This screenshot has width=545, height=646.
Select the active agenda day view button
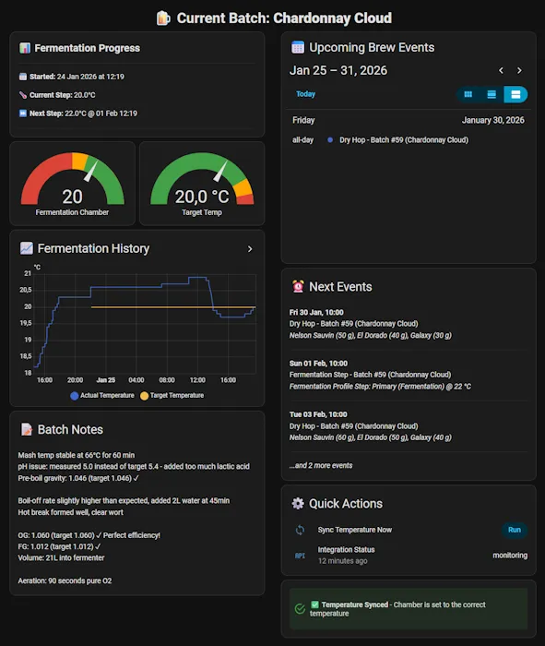(515, 94)
